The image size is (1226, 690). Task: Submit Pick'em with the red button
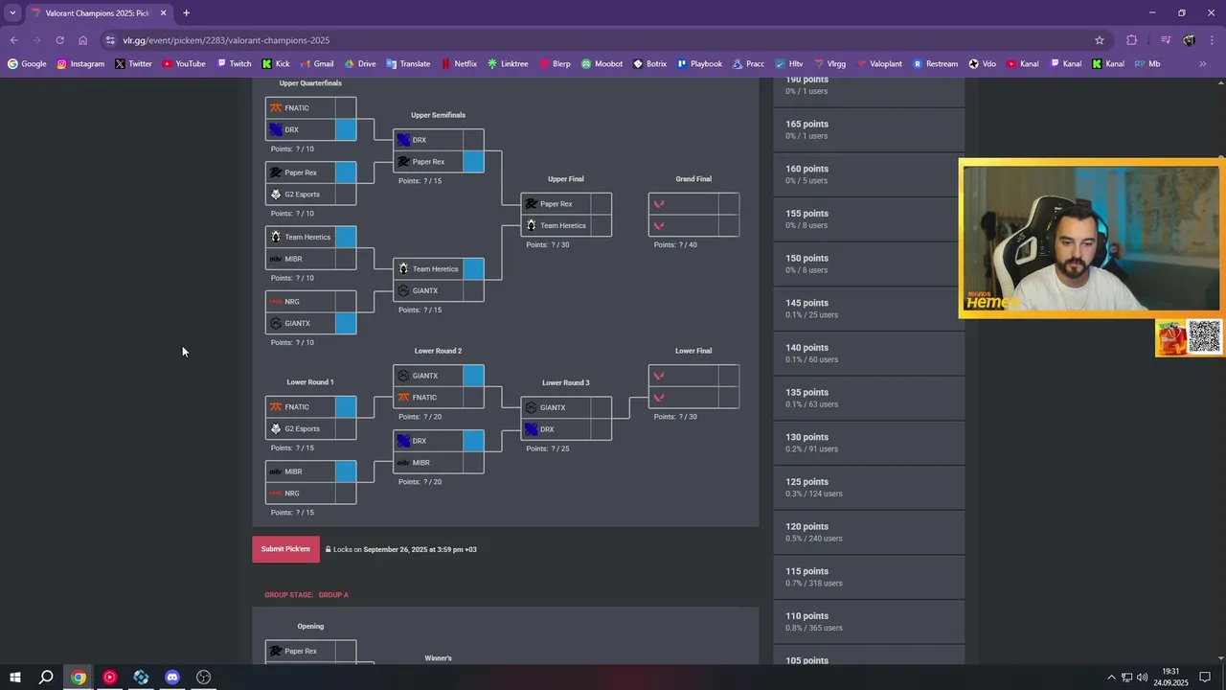[285, 549]
